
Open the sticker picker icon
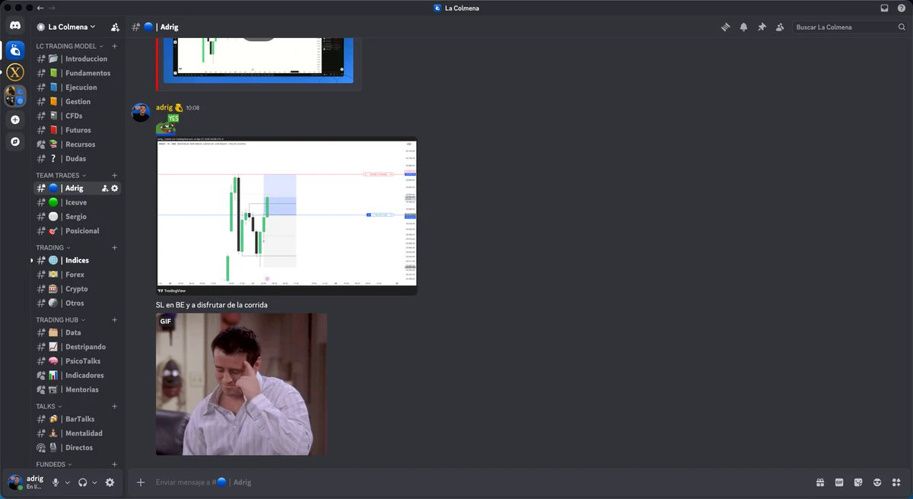(858, 482)
